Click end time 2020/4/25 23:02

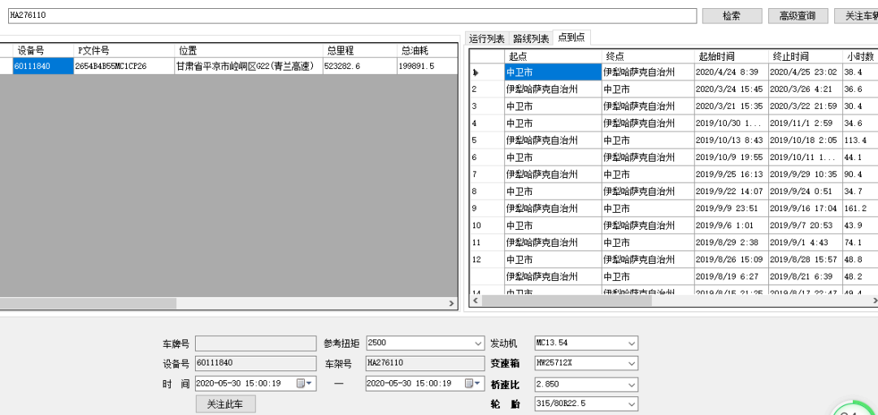[x=805, y=72]
